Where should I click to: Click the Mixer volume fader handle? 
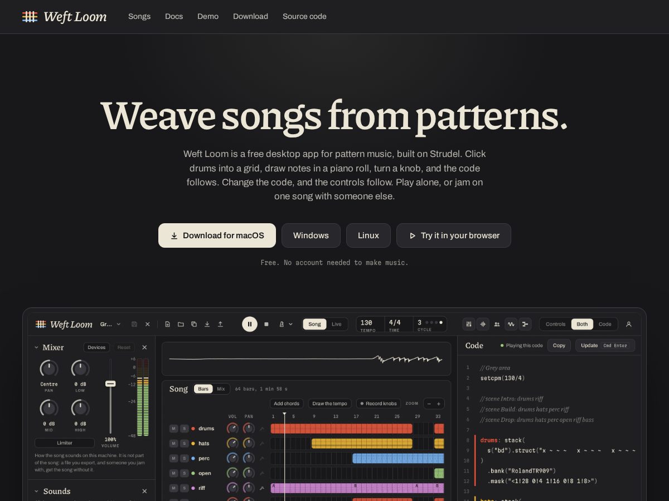point(110,384)
